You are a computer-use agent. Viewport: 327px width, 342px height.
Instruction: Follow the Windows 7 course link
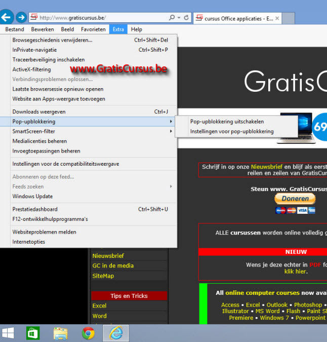click(x=274, y=318)
